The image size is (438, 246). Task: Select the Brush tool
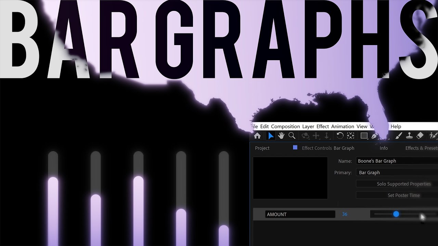point(398,136)
